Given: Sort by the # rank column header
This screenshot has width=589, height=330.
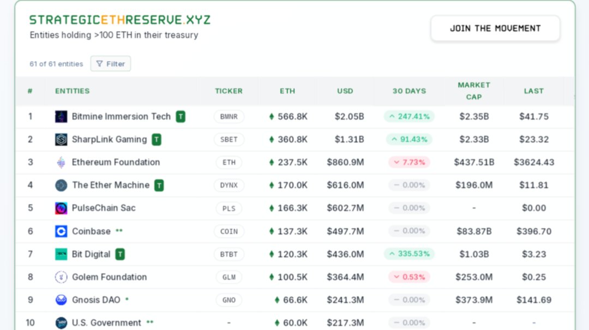Looking at the screenshot, I should click(30, 91).
